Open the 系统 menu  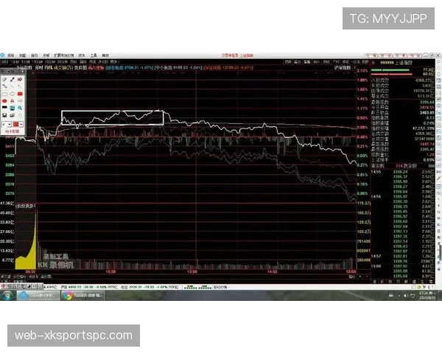click(11, 55)
